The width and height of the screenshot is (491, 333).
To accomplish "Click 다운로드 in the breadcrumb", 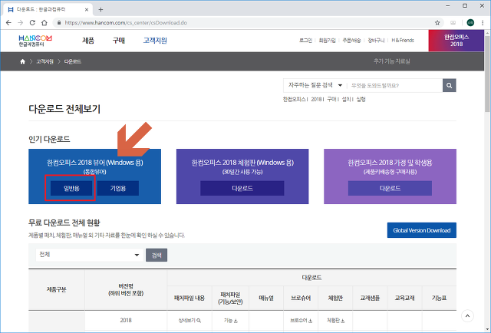I will tap(73, 61).
